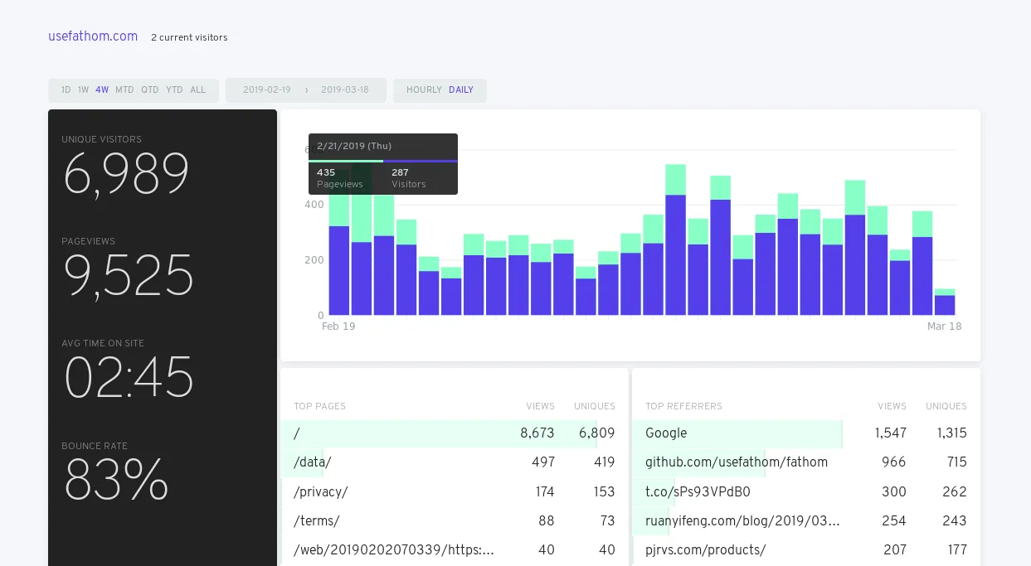Select the 1D date range
The height and width of the screenshot is (566, 1031).
click(66, 90)
